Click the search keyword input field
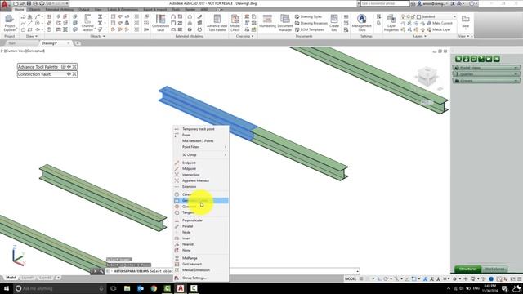The image size is (523, 294). 385,3
